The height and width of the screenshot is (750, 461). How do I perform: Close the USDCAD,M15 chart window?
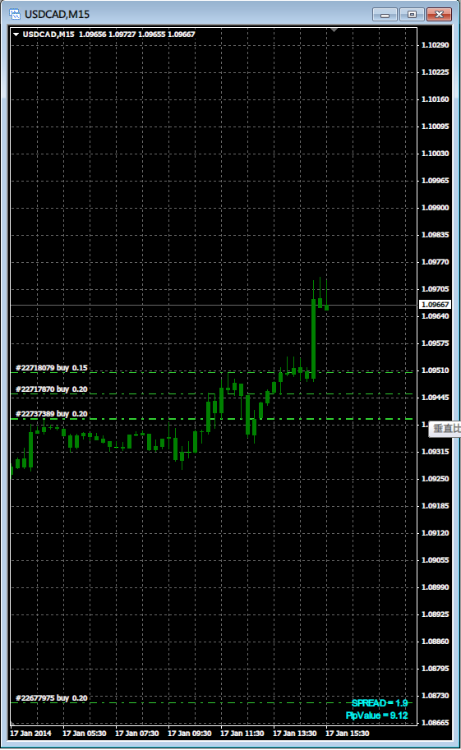(x=439, y=14)
